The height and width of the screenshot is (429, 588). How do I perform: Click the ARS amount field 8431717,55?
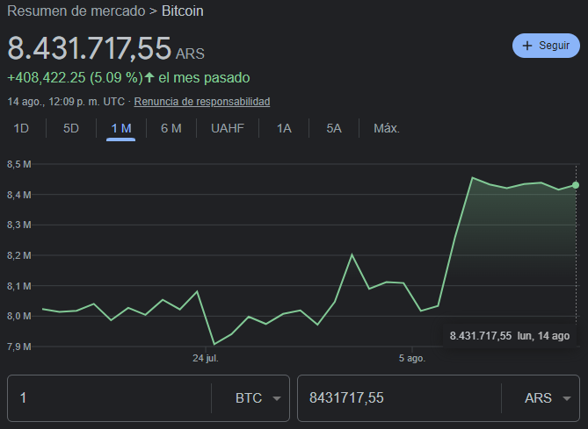[399, 398]
